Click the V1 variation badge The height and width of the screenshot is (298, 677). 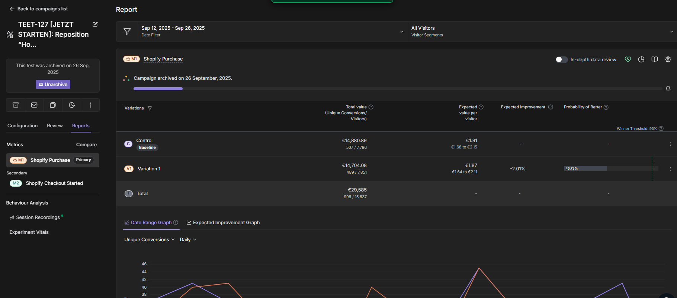pyautogui.click(x=129, y=169)
